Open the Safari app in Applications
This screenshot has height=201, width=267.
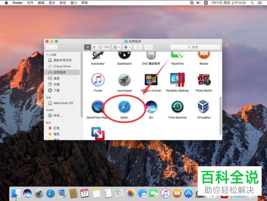click(x=124, y=107)
